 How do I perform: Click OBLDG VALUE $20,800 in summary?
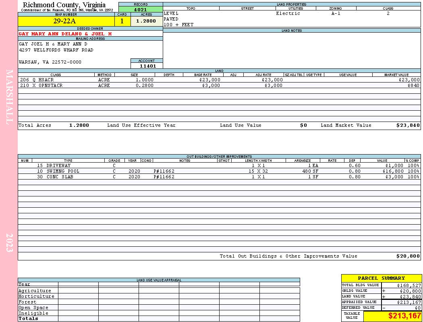411,291
